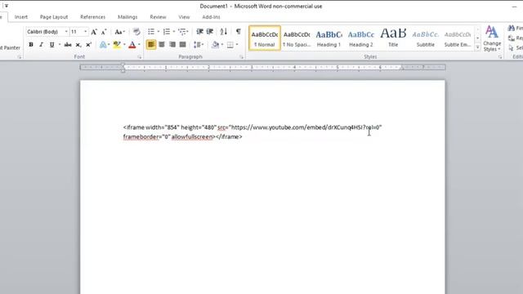Open highlight color dropdown arrow
The image size is (523, 294).
pos(124,45)
